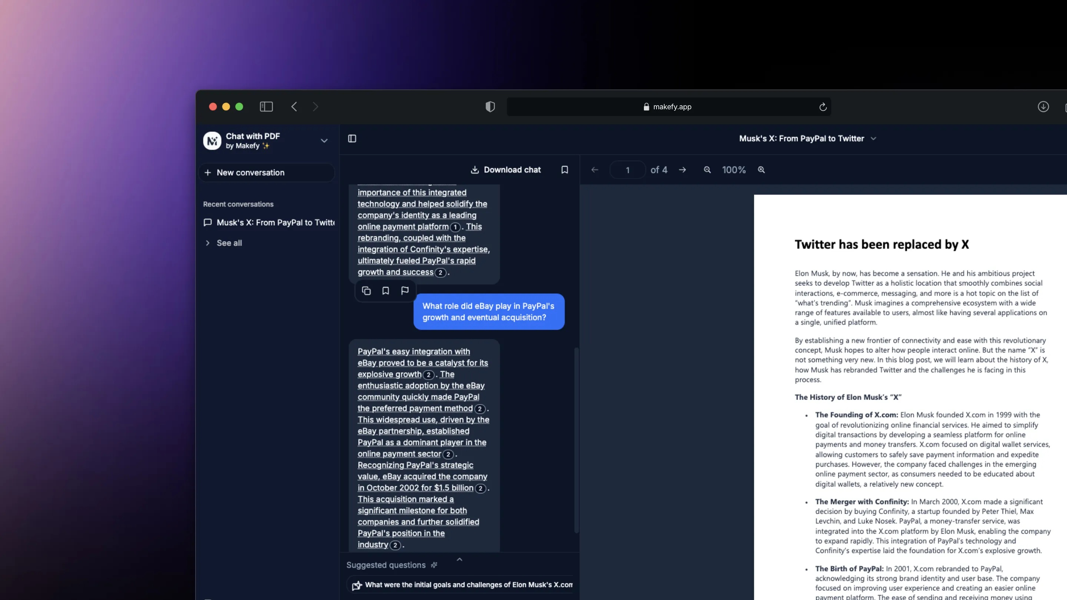Screen dimensions: 1067x600
Task: Click the flag/report icon in chat
Action: click(405, 291)
